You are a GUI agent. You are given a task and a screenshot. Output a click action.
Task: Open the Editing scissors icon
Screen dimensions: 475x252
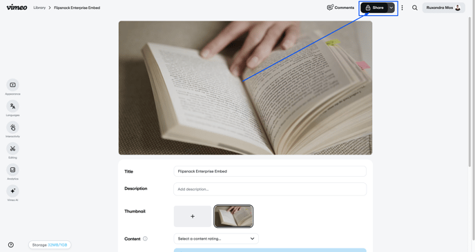click(x=12, y=148)
